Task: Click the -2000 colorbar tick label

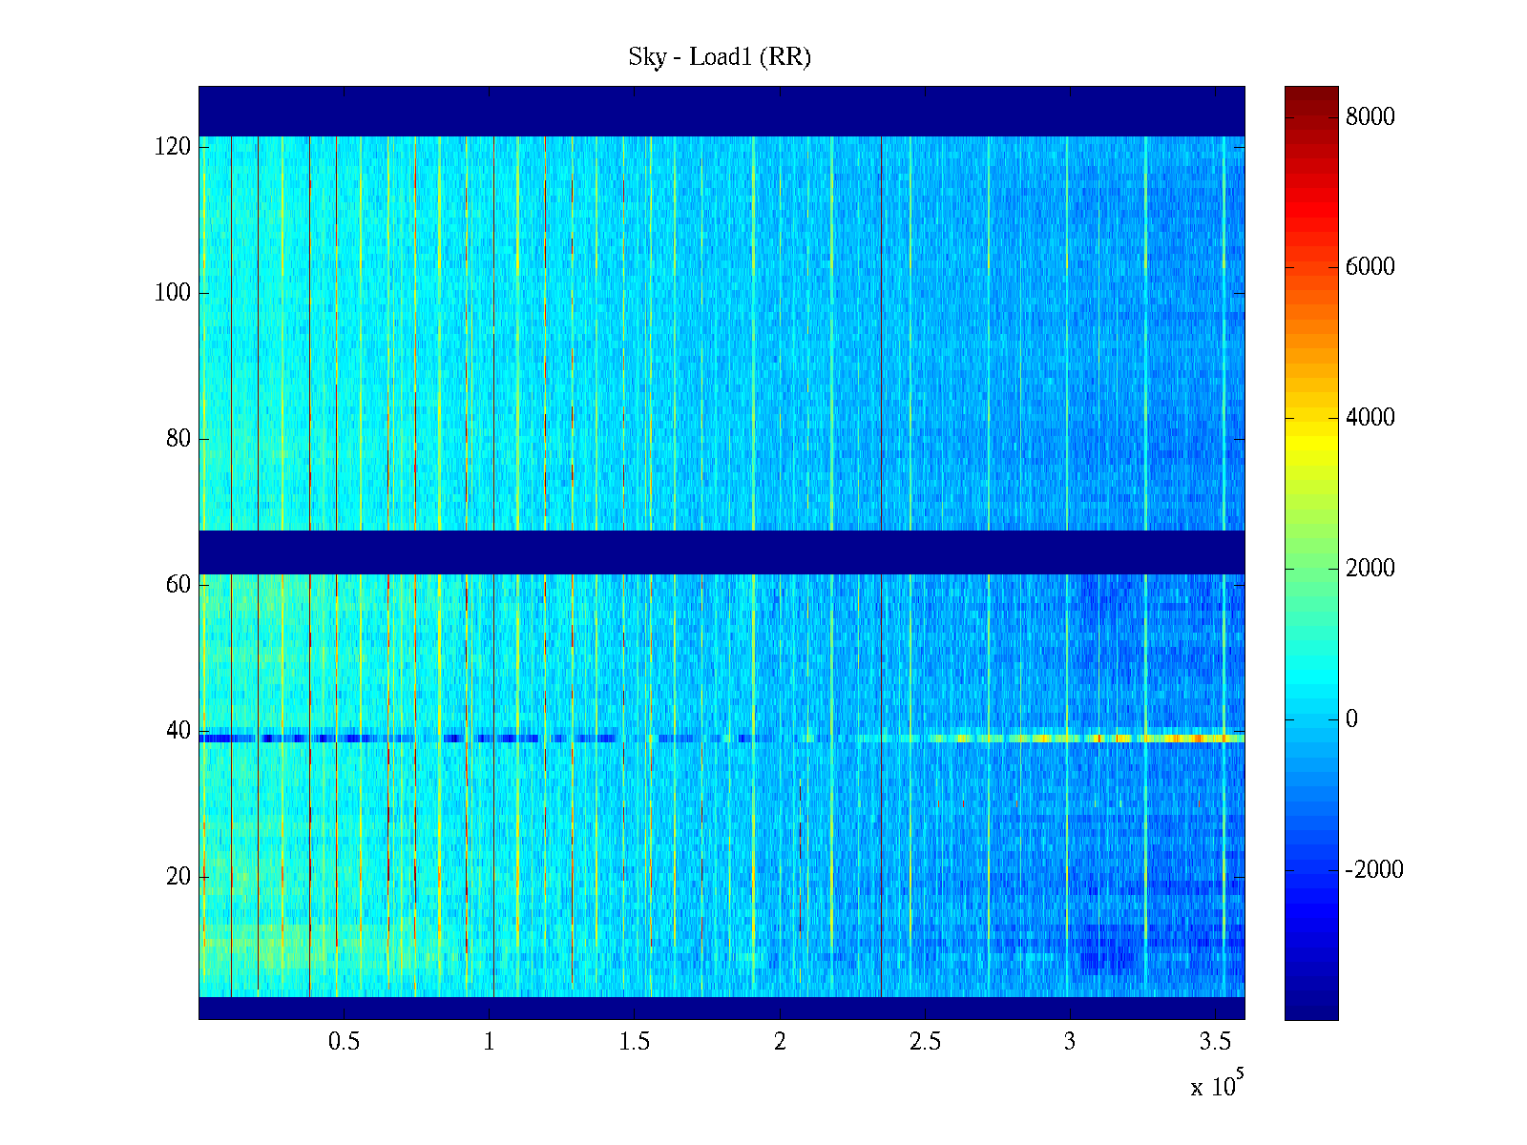Action: [x=1374, y=870]
